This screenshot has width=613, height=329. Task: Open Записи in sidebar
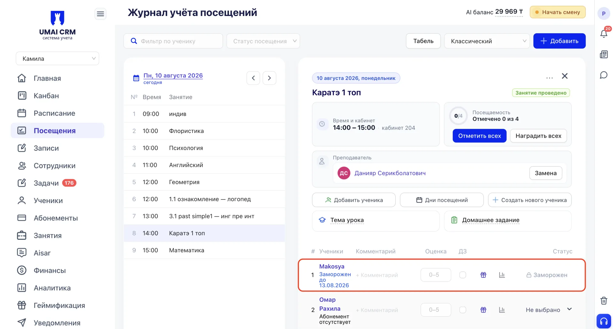pyautogui.click(x=57, y=148)
